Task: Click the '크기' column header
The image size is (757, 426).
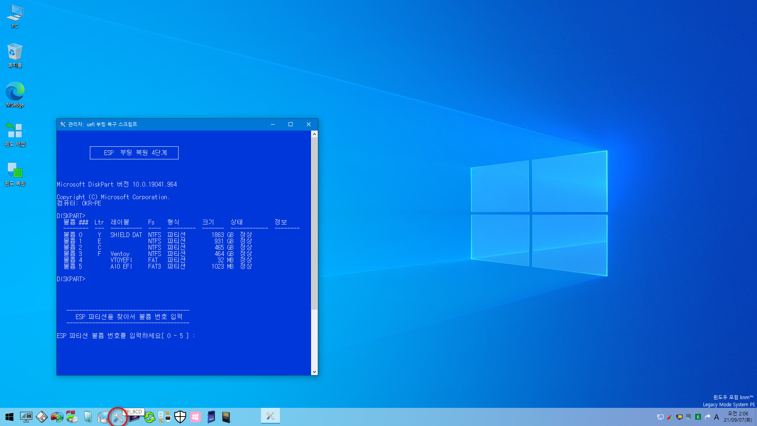Action: pos(208,222)
